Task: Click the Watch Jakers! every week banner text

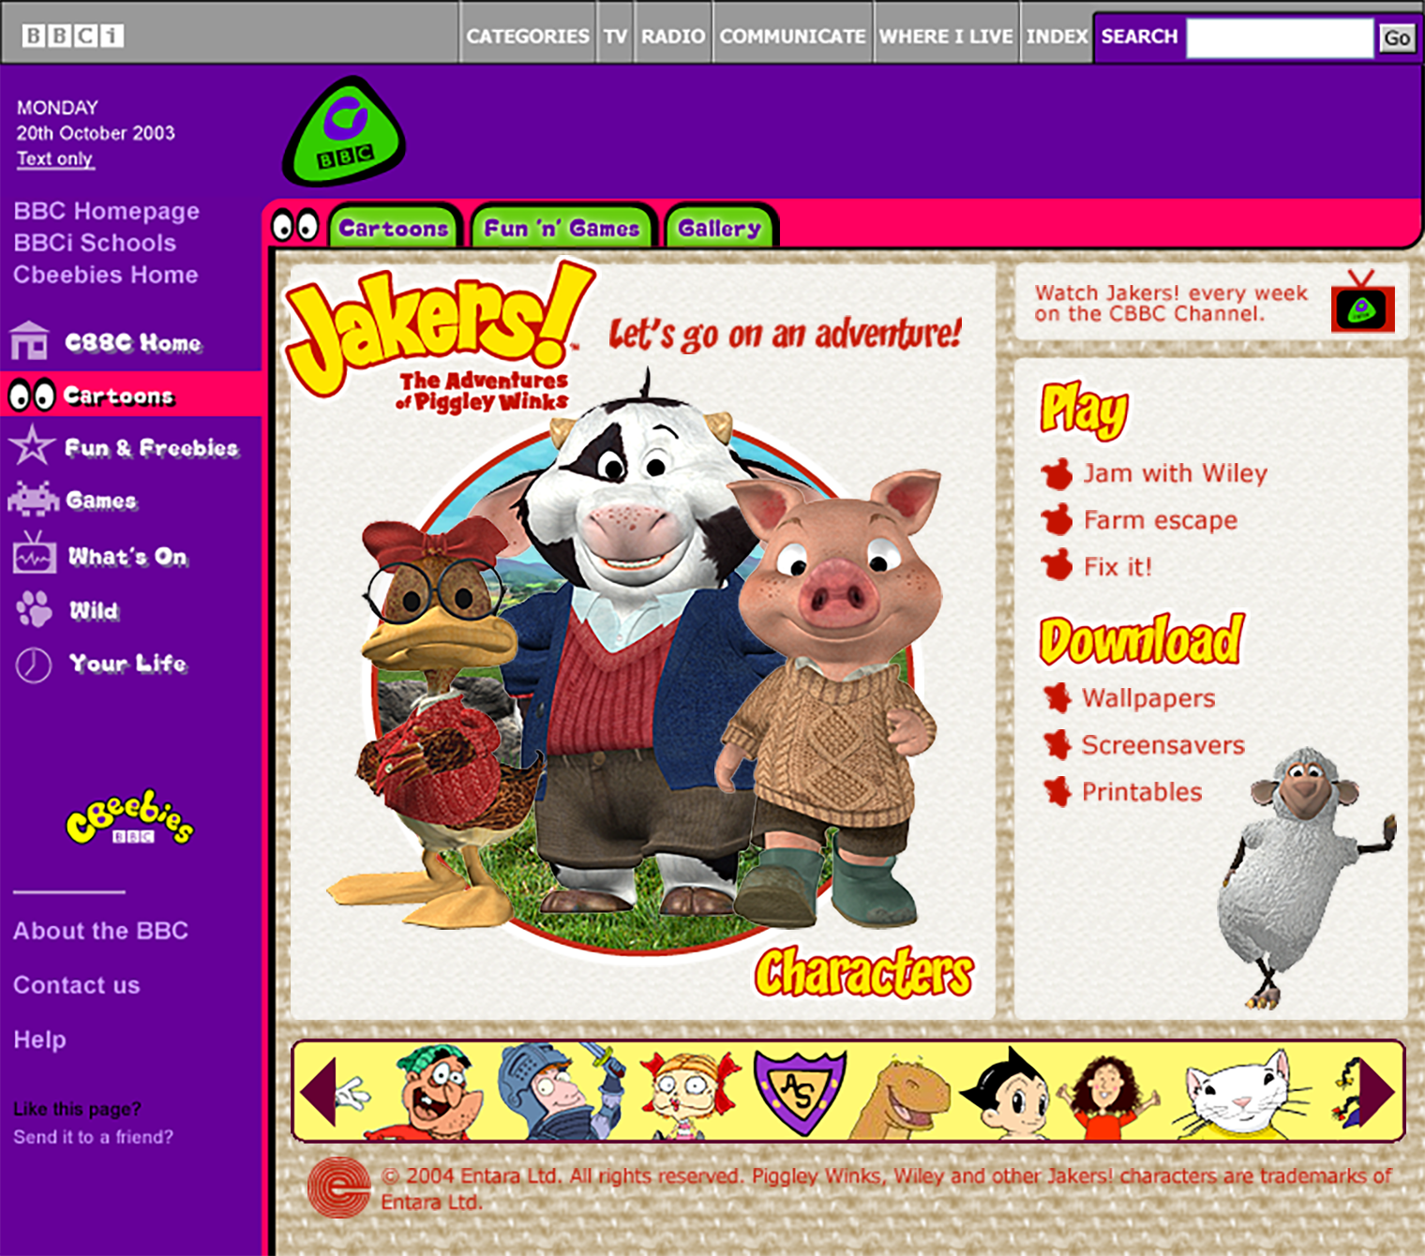Action: (1171, 303)
